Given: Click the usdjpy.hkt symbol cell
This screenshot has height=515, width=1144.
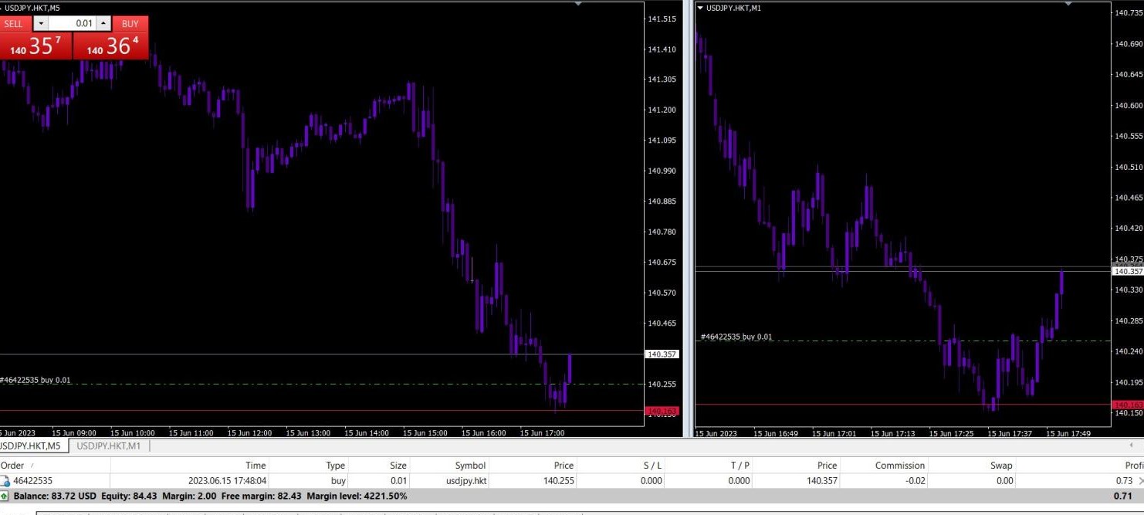Looking at the screenshot, I should (x=465, y=481).
